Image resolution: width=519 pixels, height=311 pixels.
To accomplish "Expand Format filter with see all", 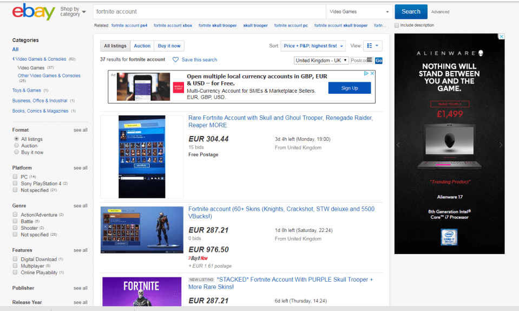I will coord(81,130).
